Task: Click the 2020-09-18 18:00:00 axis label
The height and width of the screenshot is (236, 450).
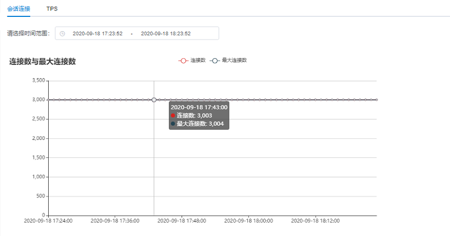Action: pos(248,221)
